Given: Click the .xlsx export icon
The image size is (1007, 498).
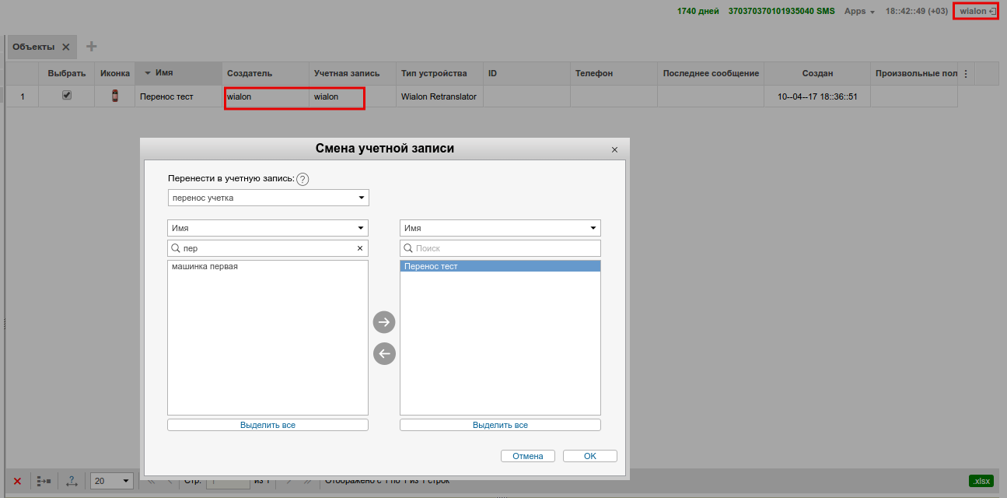Looking at the screenshot, I should (981, 481).
